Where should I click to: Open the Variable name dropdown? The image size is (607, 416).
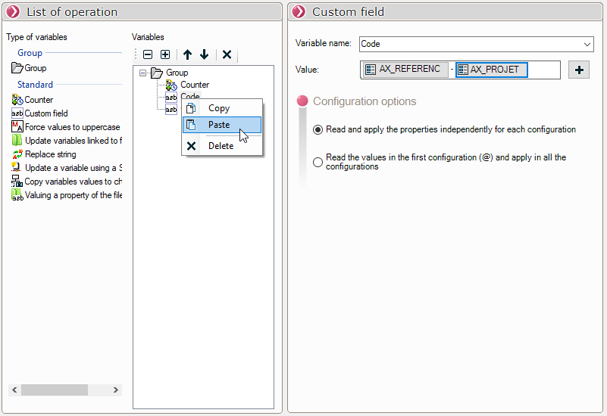point(587,44)
